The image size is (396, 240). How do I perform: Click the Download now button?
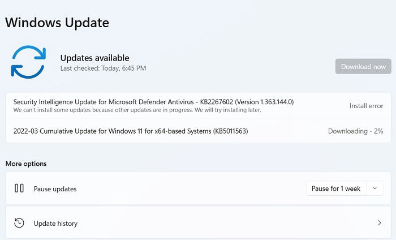pyautogui.click(x=363, y=66)
